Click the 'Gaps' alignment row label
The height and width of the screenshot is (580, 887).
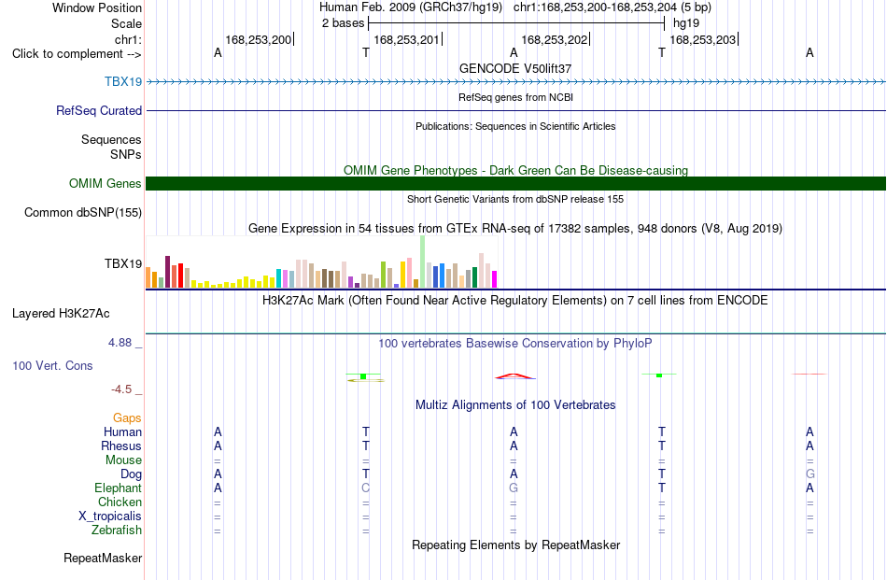127,418
